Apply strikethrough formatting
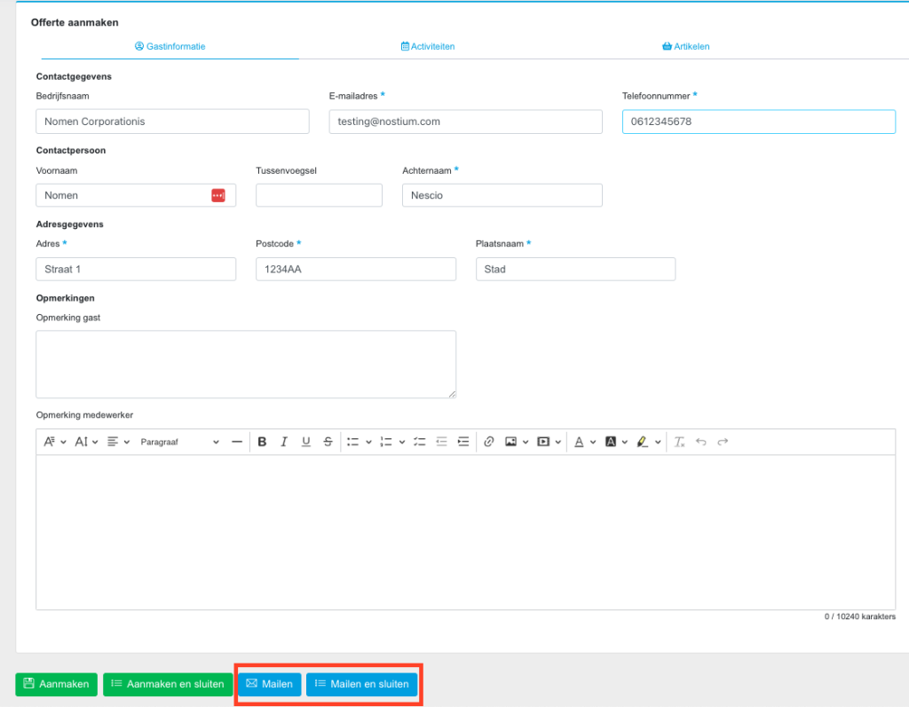The image size is (909, 707). pos(328,442)
